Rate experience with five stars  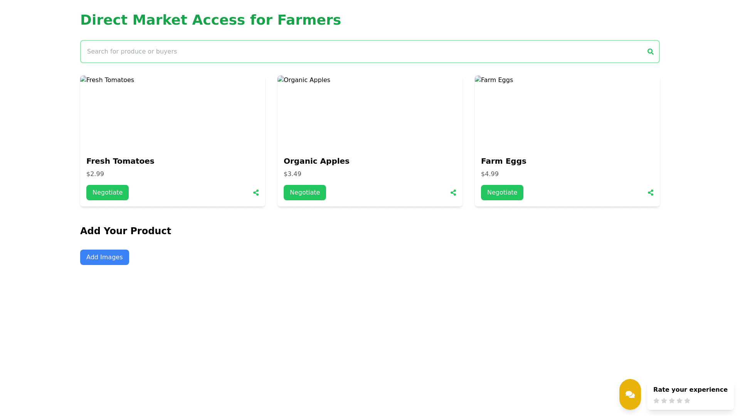click(x=687, y=401)
